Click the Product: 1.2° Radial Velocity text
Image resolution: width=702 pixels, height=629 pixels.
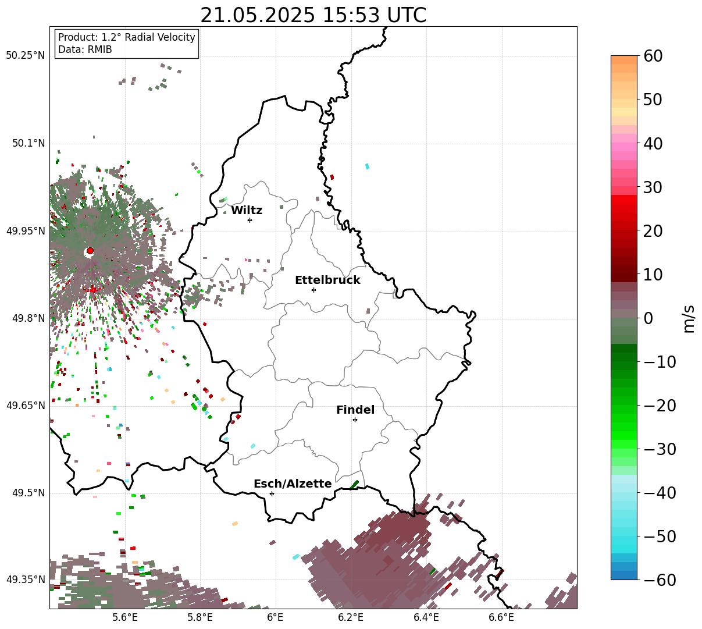(x=127, y=37)
